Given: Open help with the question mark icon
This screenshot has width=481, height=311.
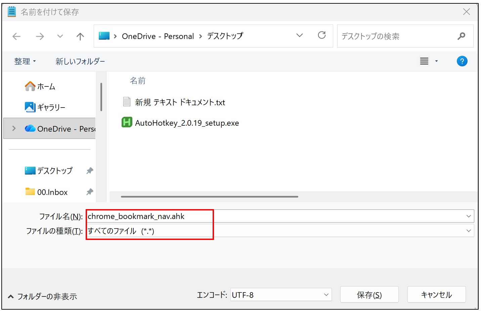Looking at the screenshot, I should click(462, 61).
